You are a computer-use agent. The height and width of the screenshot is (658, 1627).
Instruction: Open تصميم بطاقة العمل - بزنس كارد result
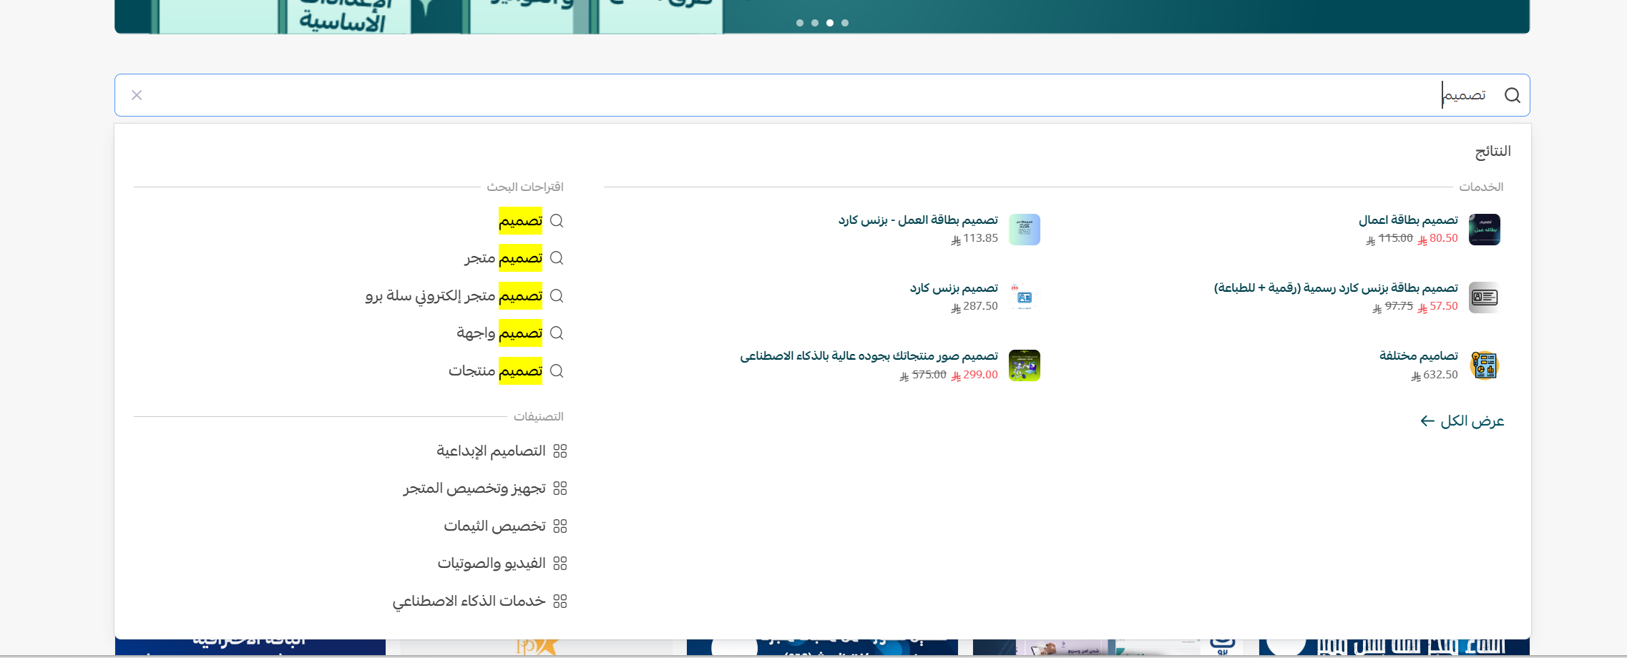918,220
